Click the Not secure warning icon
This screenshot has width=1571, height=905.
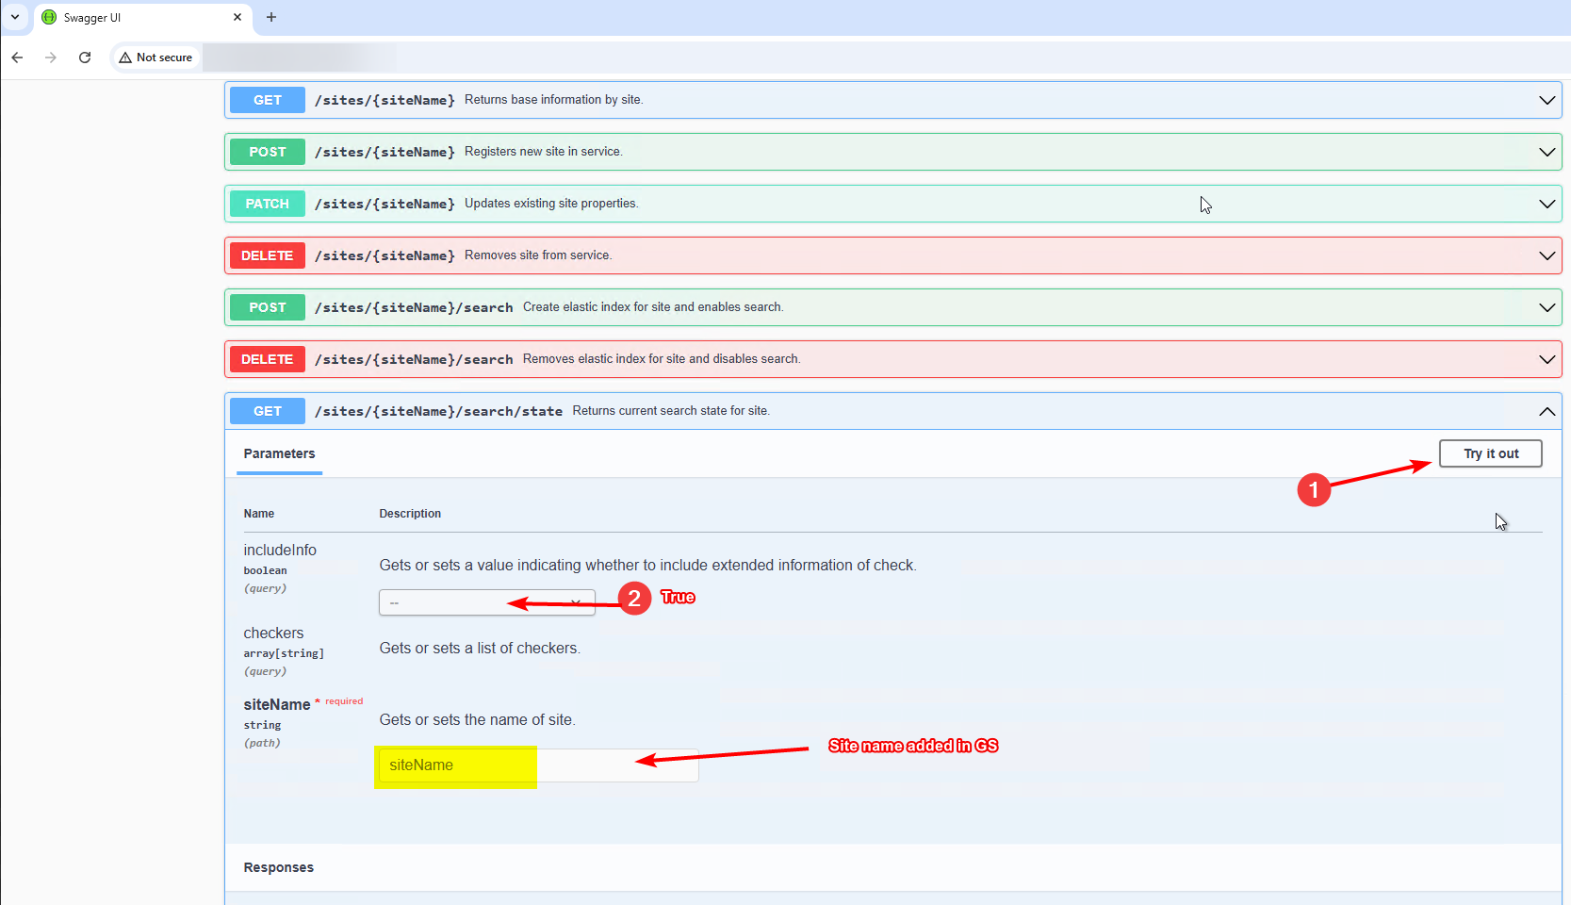125,58
